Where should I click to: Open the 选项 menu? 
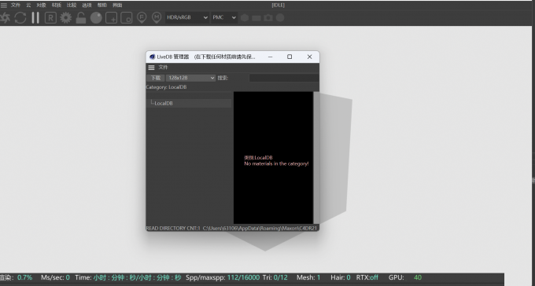point(87,5)
